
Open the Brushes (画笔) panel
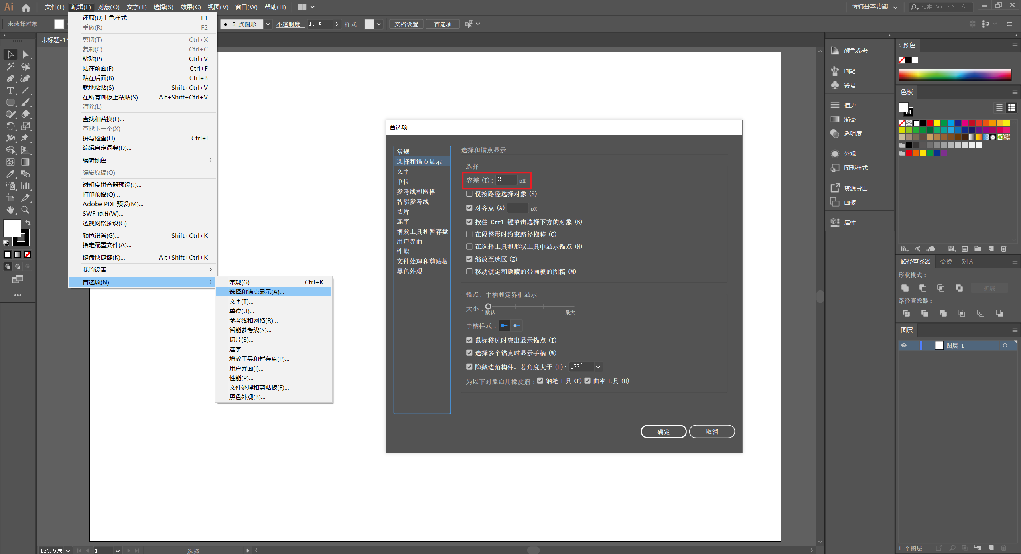tap(850, 71)
